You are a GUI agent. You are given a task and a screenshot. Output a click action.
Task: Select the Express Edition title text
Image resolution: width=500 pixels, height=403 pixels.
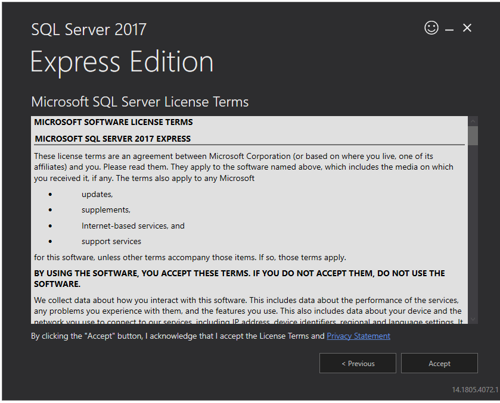point(122,61)
